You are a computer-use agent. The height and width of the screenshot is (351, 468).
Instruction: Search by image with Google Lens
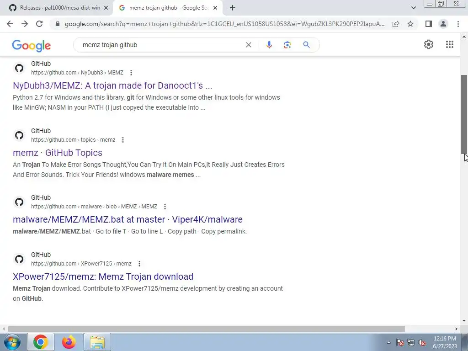287,45
